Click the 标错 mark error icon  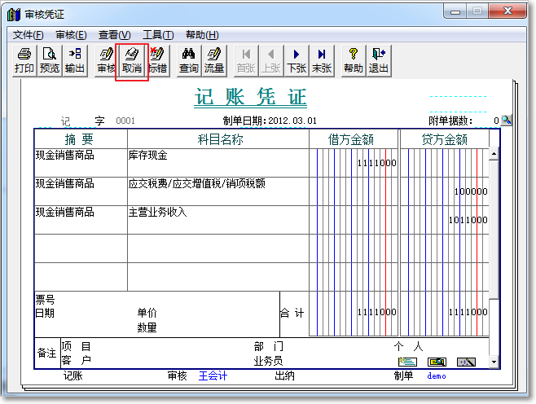click(x=159, y=61)
